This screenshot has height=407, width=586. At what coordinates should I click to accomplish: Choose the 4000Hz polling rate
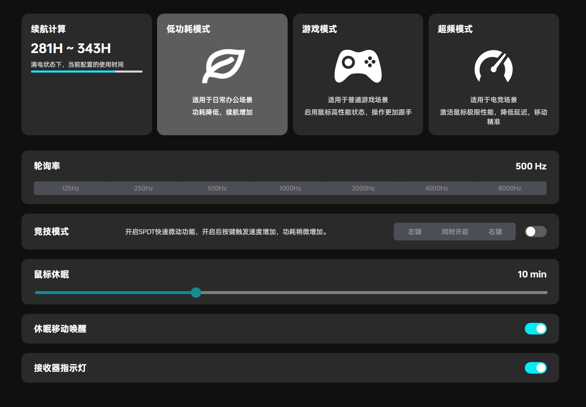tap(436, 188)
